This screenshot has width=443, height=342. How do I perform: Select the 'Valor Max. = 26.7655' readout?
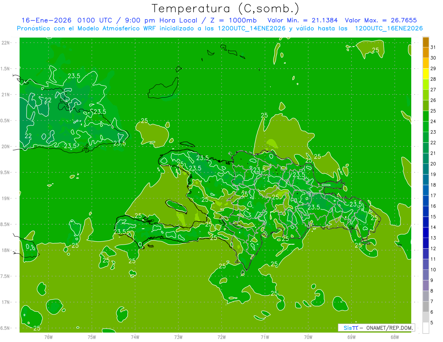click(x=381, y=20)
